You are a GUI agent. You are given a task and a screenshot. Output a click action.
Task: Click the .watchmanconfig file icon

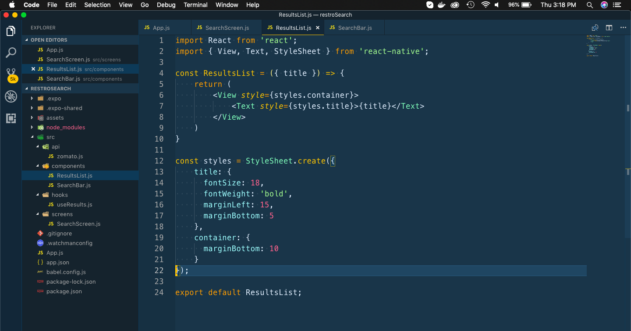pyautogui.click(x=40, y=243)
